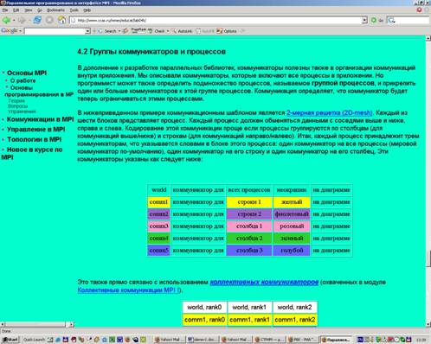Click the yellow comm1 color cell
The width and height of the screenshot is (431, 344).
pos(158,202)
